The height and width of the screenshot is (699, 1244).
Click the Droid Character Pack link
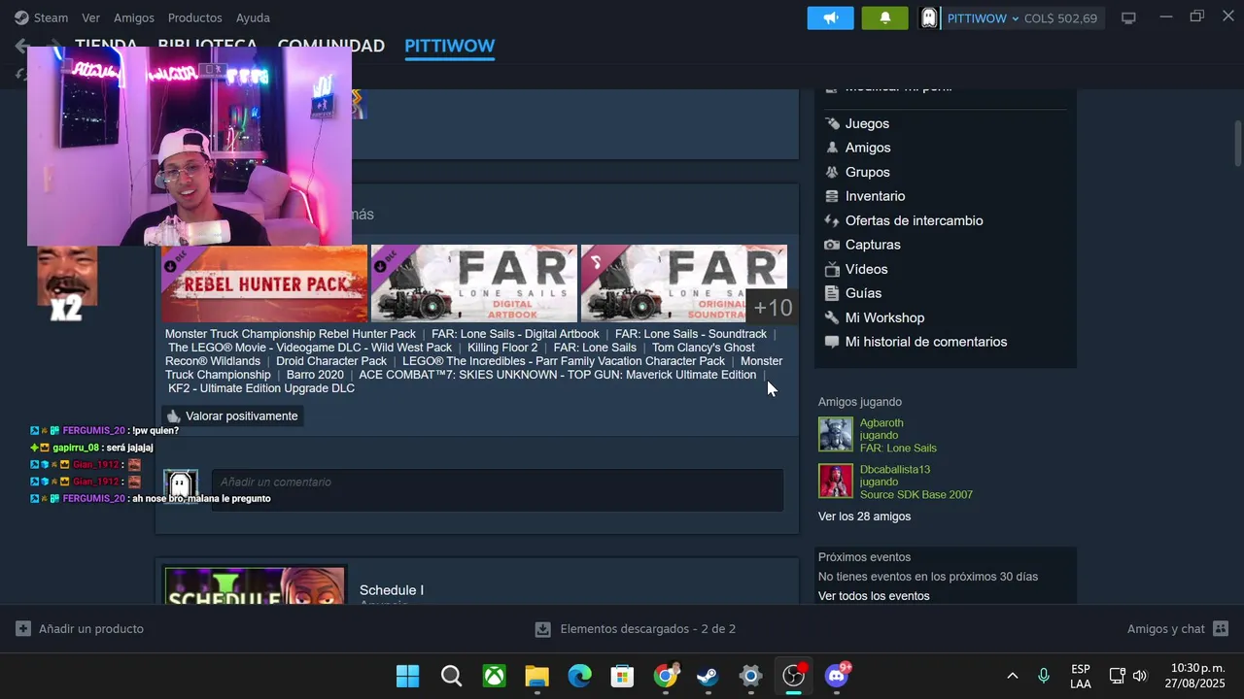pos(331,361)
